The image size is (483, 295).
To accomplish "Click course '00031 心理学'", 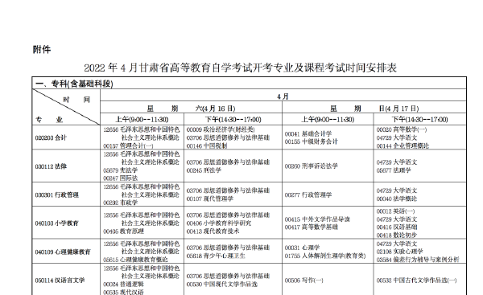I will click(x=302, y=248).
